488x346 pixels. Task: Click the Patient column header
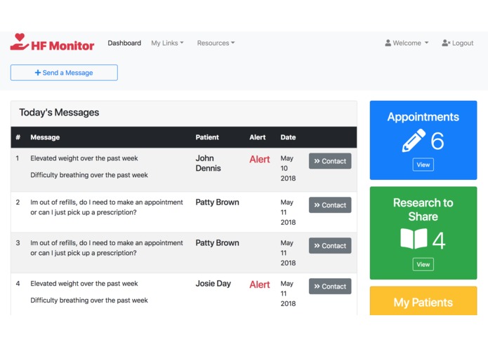207,137
